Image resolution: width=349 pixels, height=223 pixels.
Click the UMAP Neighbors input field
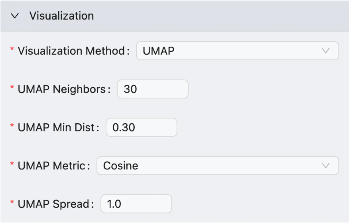pos(152,89)
